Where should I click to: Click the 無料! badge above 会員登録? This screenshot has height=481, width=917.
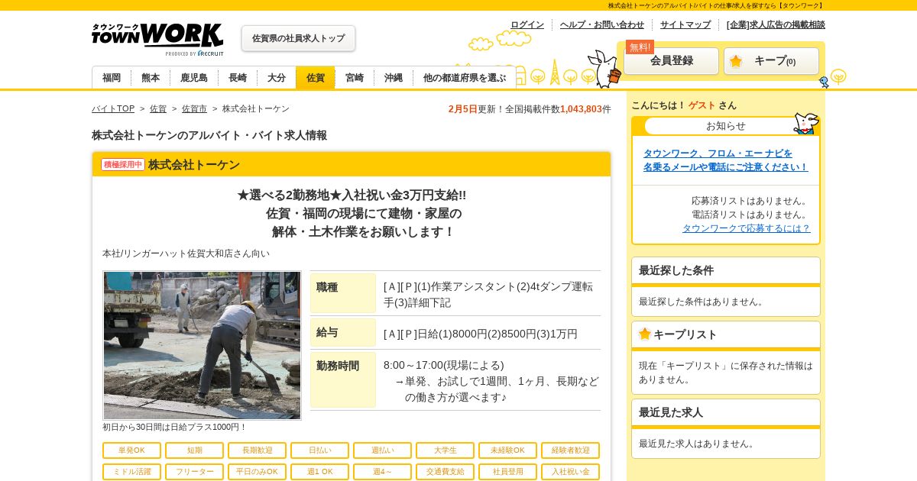[x=640, y=47]
